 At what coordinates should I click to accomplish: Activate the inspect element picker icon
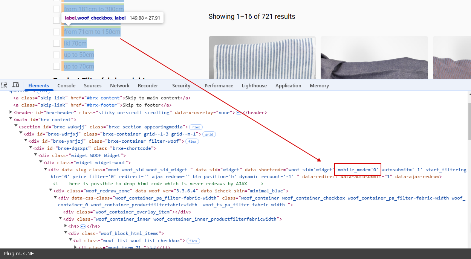coord(5,85)
